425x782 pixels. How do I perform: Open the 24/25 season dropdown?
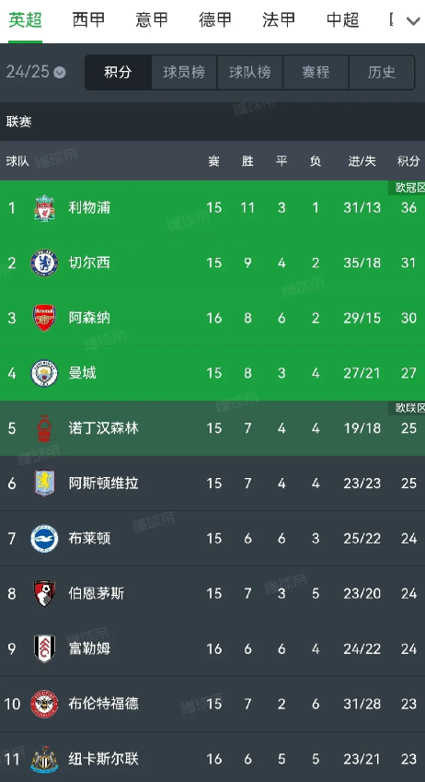(x=36, y=72)
